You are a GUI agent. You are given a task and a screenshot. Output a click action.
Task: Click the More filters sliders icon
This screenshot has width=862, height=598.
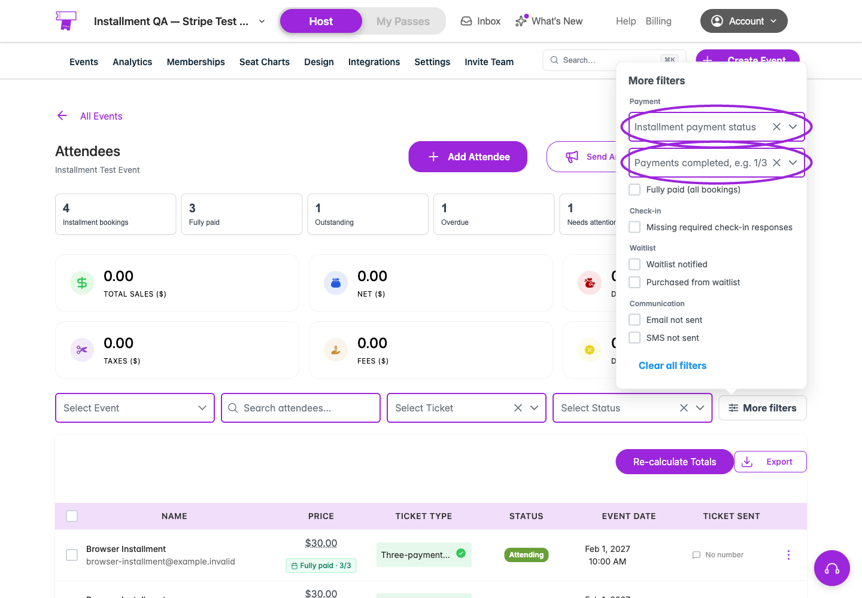[733, 408]
